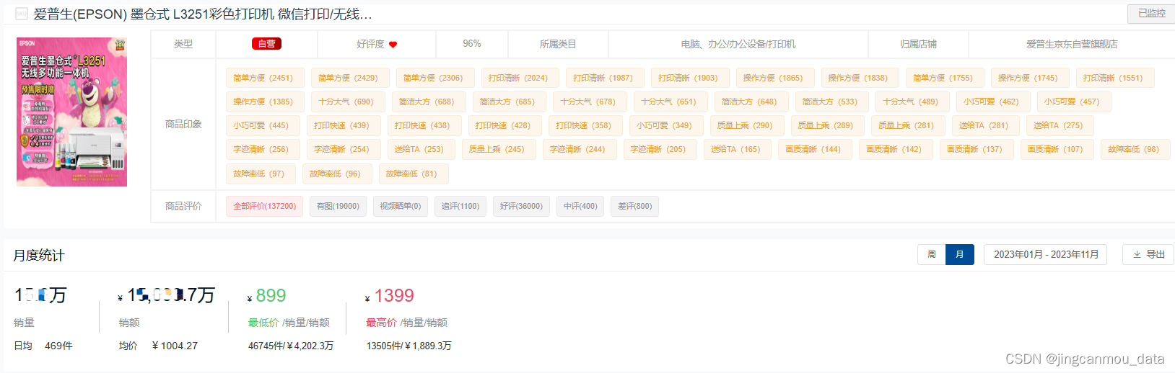1175x373 pixels.
Task: Click the daily average 469件 value
Action: click(58, 346)
